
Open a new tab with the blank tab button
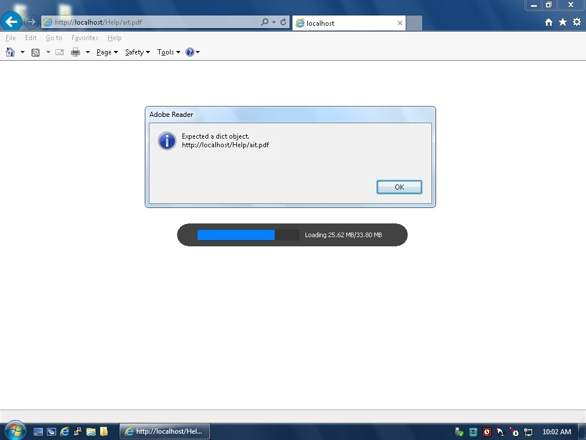click(414, 23)
